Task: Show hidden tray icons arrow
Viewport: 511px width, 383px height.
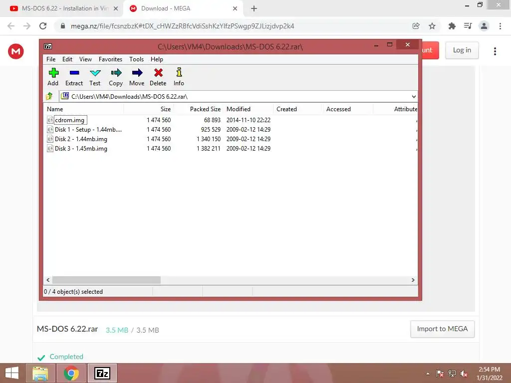Action: [428, 374]
